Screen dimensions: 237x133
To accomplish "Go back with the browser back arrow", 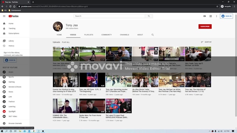I will (x=2, y=7).
